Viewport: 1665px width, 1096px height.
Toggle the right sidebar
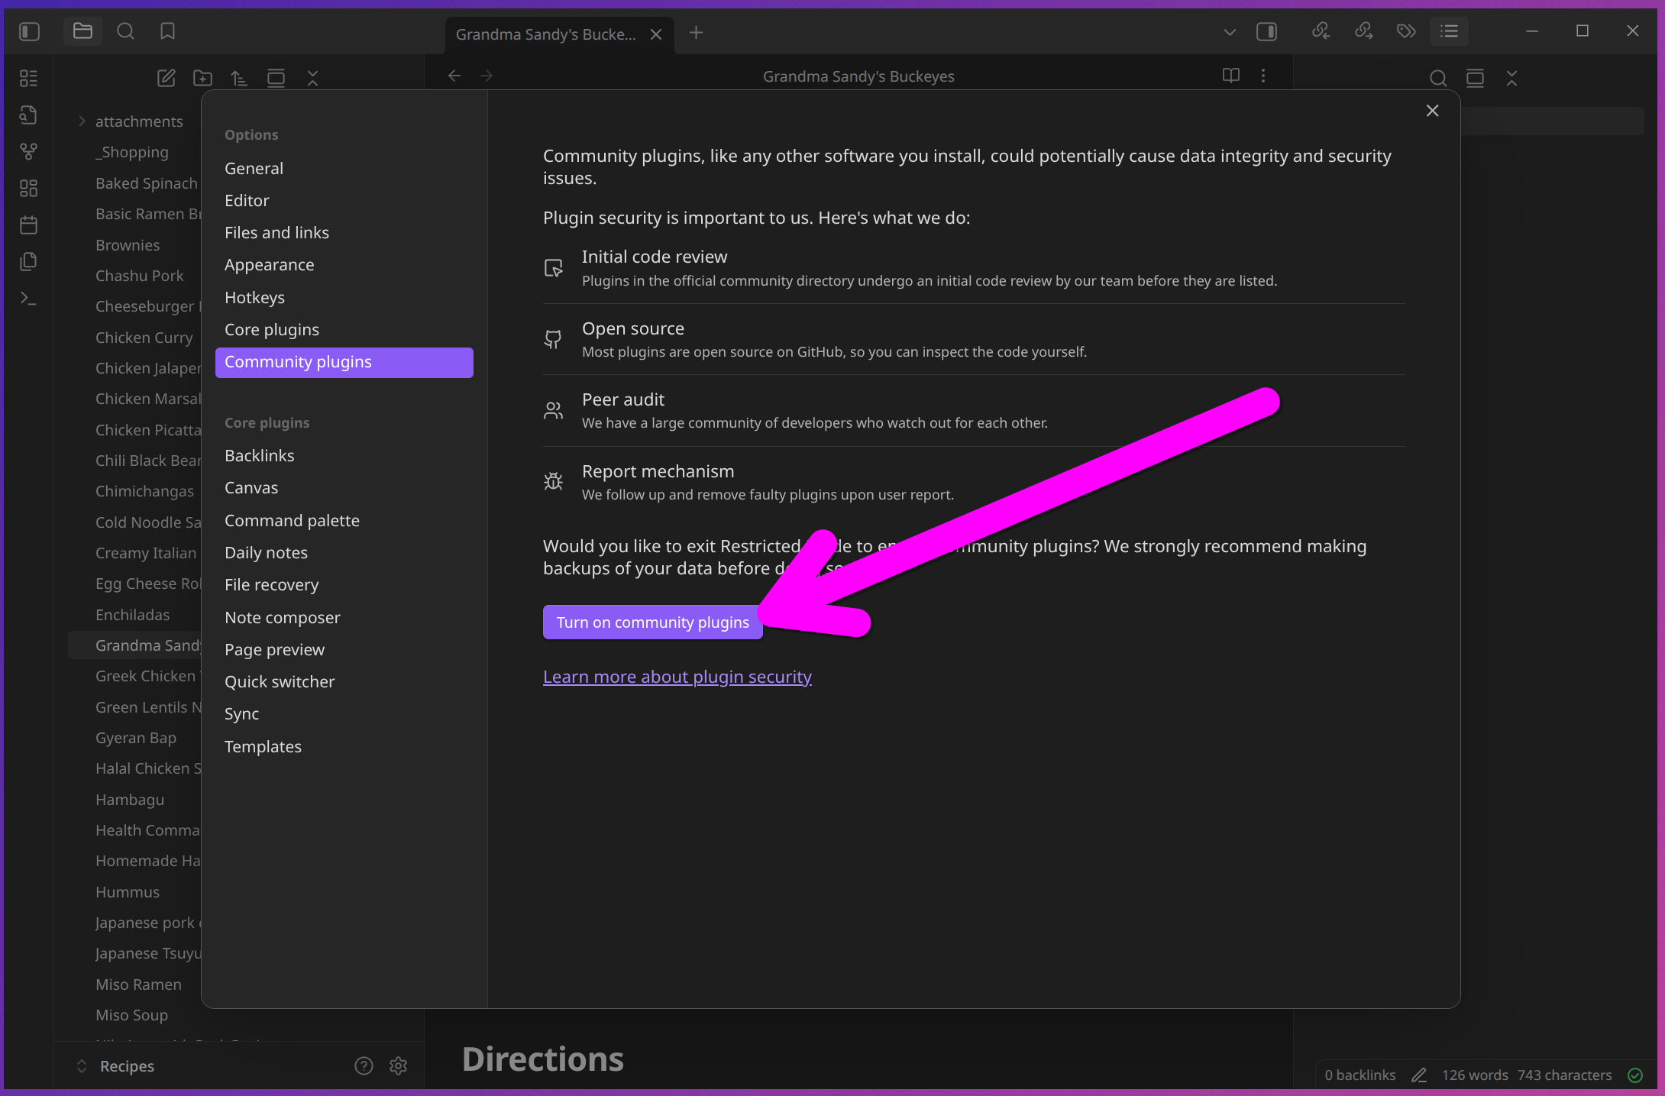tap(1266, 31)
